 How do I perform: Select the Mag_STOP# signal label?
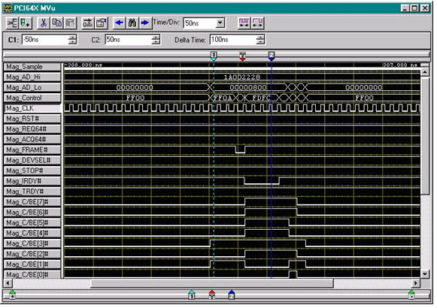(x=32, y=171)
